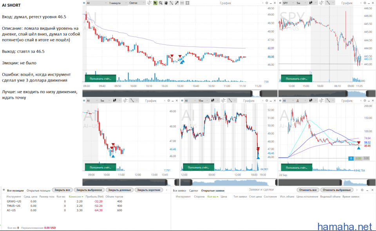Open chart type dropdown 'Свечи'
Viewport: 376px width, 231px height.
pos(137,3)
